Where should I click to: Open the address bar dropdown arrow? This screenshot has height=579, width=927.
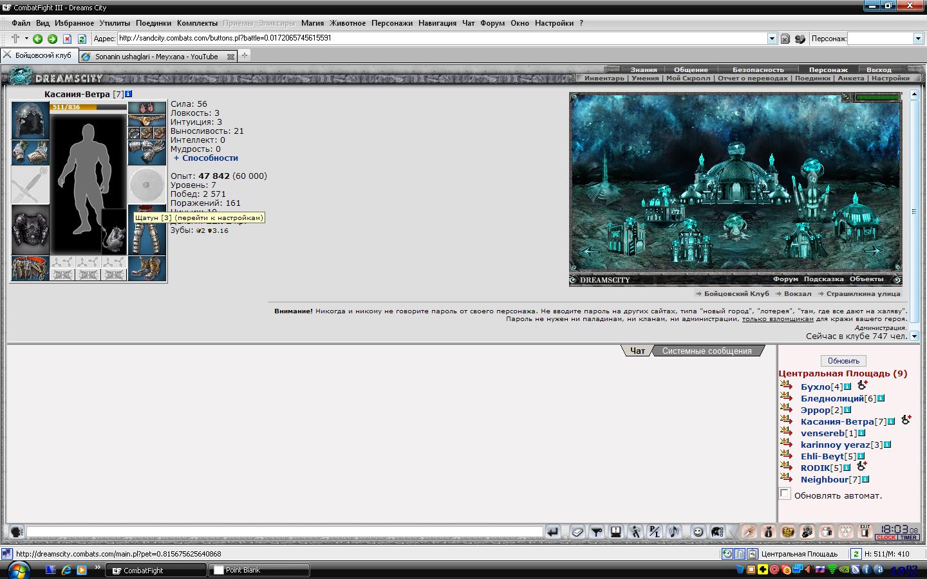coord(772,39)
